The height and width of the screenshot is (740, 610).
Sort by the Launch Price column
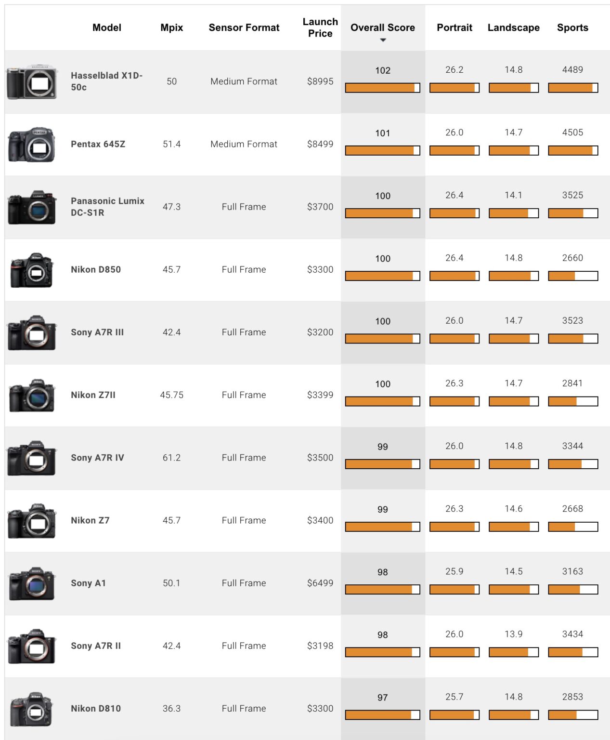pos(320,27)
